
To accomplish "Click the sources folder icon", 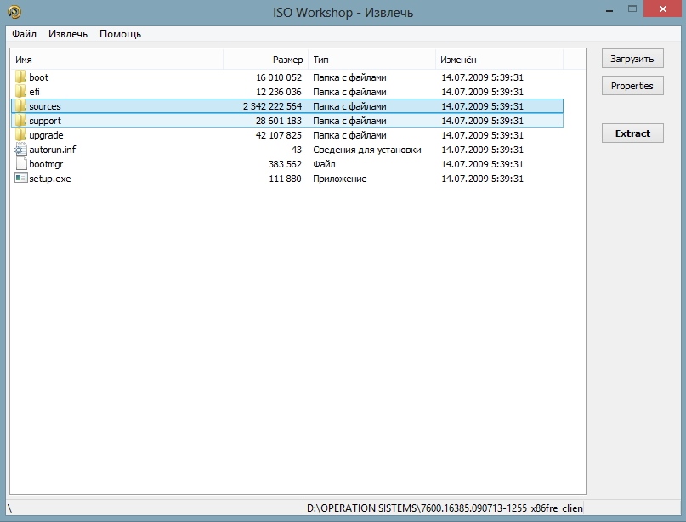I will [x=20, y=106].
